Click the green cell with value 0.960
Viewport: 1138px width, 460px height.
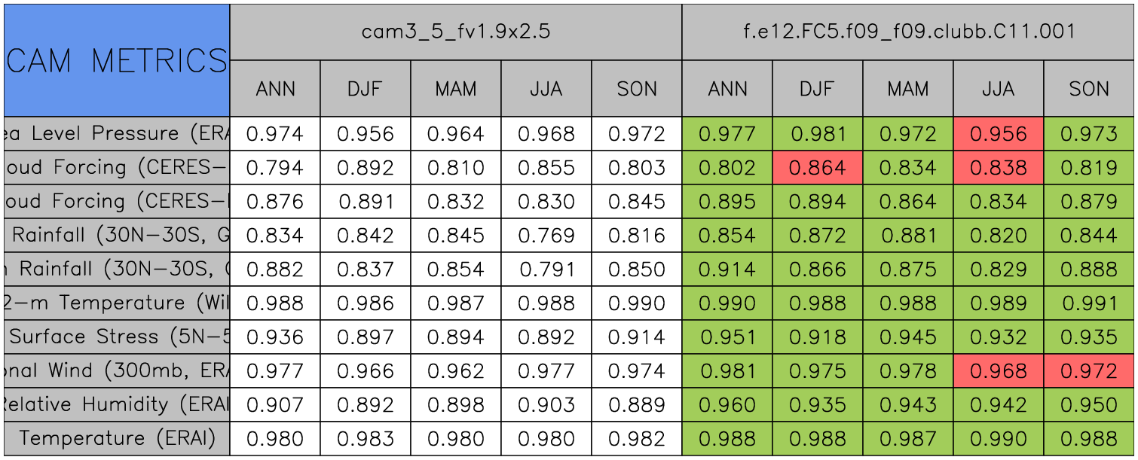(x=727, y=404)
